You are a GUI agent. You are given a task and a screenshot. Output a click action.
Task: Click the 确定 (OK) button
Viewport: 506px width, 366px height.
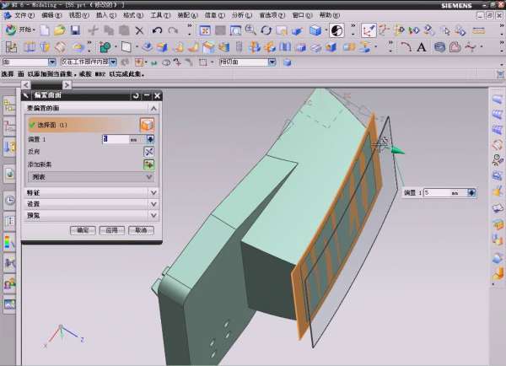pos(83,229)
